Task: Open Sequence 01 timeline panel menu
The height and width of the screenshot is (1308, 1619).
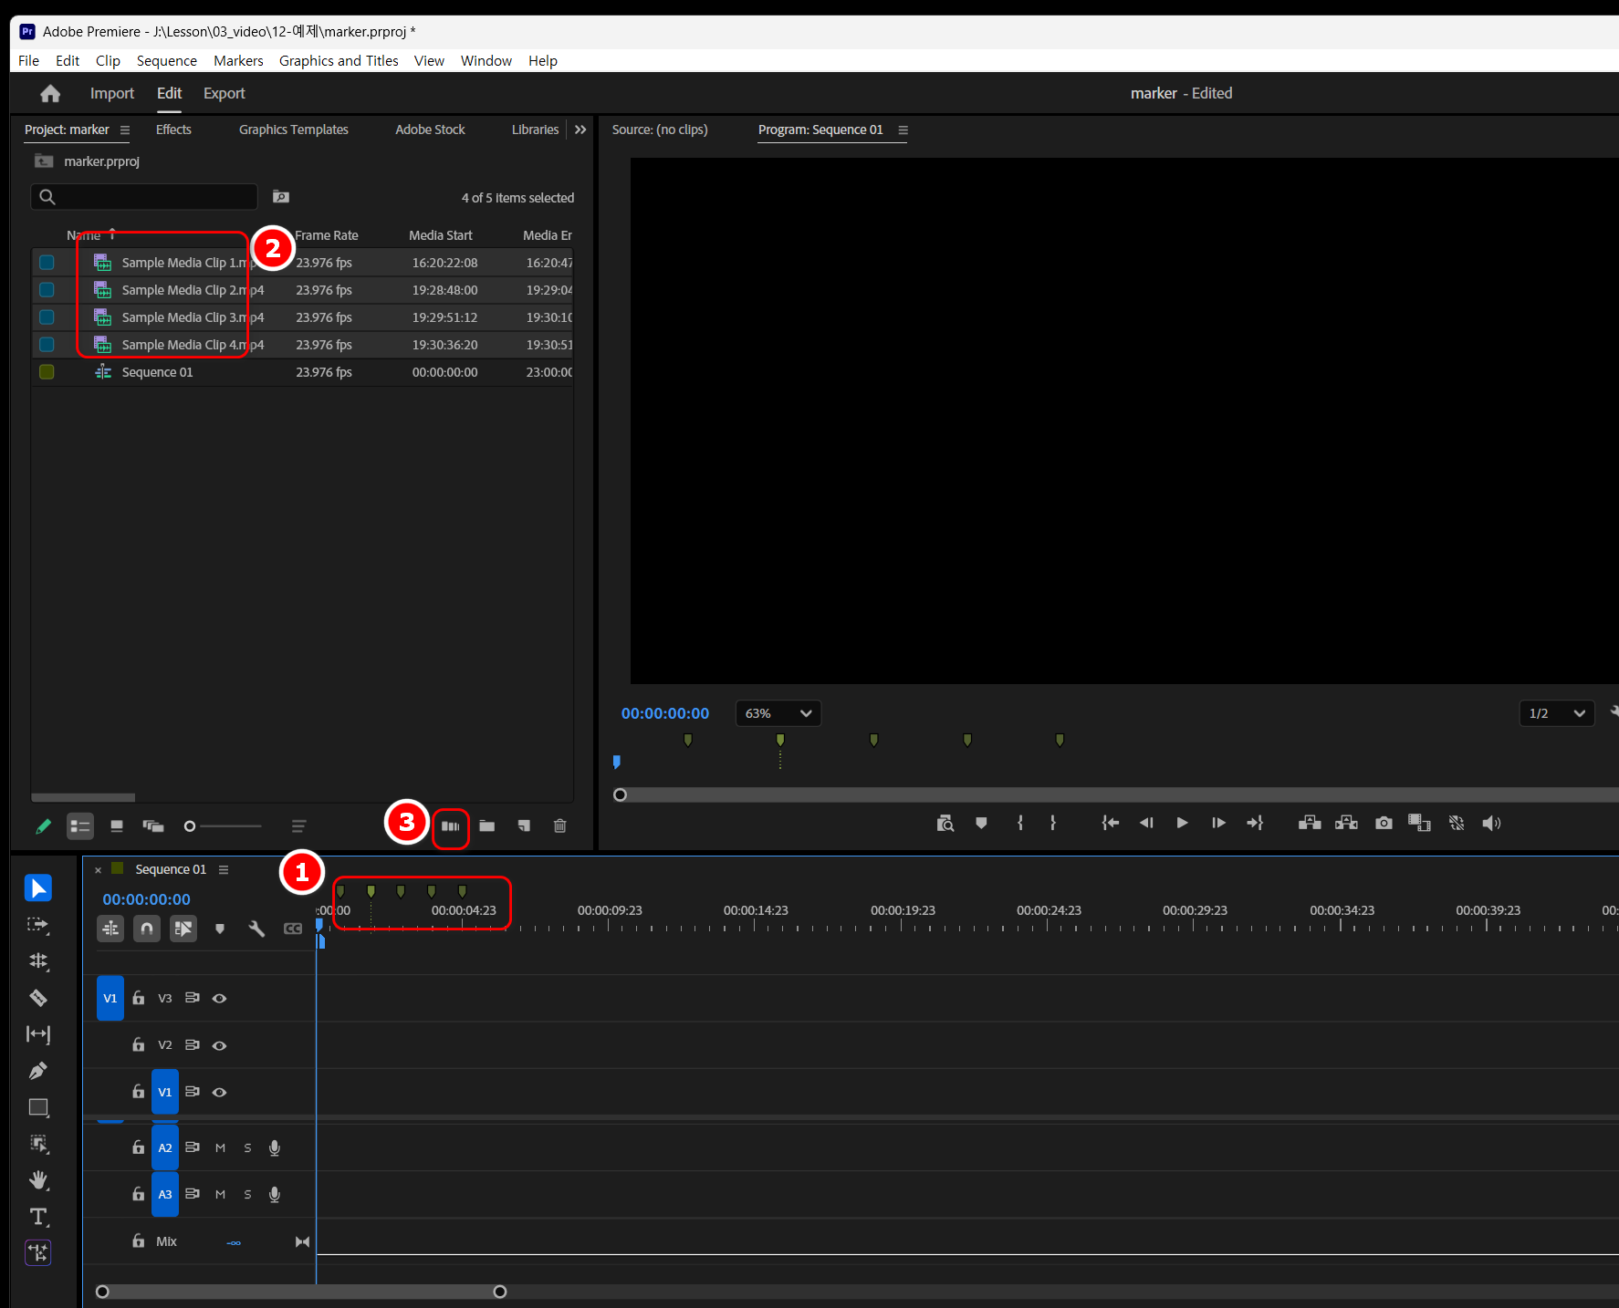Action: (x=224, y=869)
